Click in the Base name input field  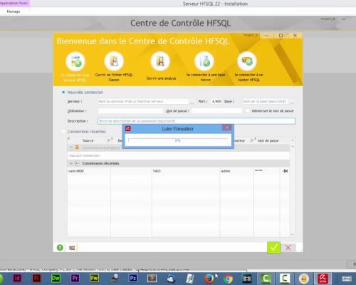coord(265,101)
